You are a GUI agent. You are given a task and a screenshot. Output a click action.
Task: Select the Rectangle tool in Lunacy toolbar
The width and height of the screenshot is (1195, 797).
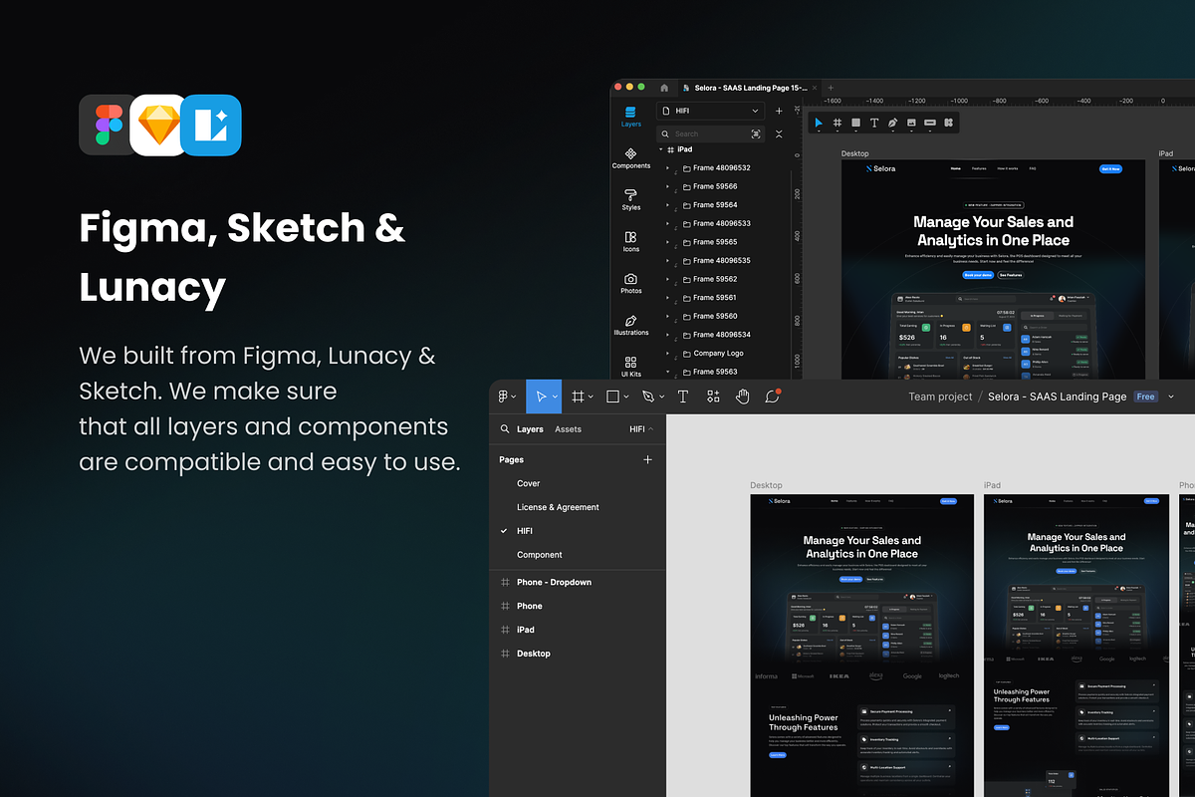(855, 123)
